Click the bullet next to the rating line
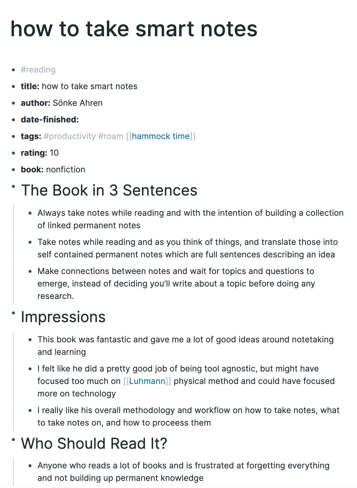Image resolution: width=357 pixels, height=488 pixels. coord(13,153)
